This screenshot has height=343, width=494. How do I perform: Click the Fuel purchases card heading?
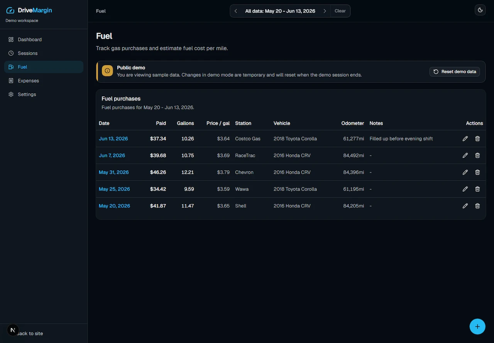point(121,99)
